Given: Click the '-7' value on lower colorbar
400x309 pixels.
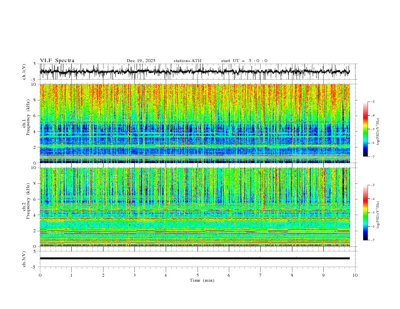Looking at the screenshot, I should pyautogui.click(x=372, y=240).
